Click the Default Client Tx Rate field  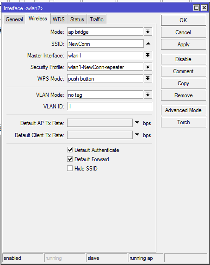click(100, 135)
